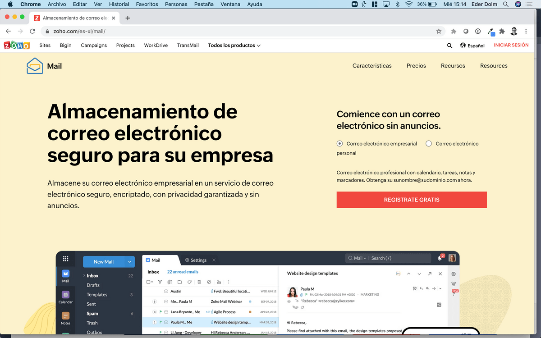Select Correo electrónico empresarial radio button
This screenshot has width=541, height=338.
click(339, 144)
